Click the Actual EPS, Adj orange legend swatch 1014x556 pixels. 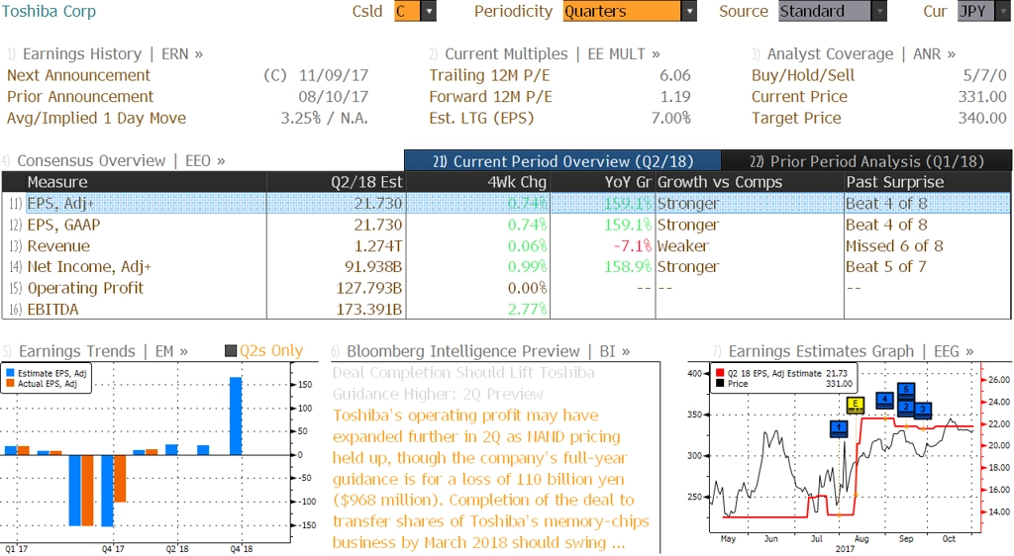point(10,384)
